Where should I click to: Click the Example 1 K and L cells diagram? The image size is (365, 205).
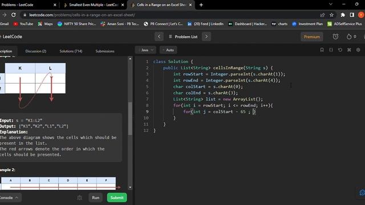click(x=33, y=85)
